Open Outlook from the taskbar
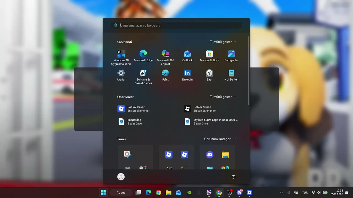The image size is (353, 198). (178, 193)
